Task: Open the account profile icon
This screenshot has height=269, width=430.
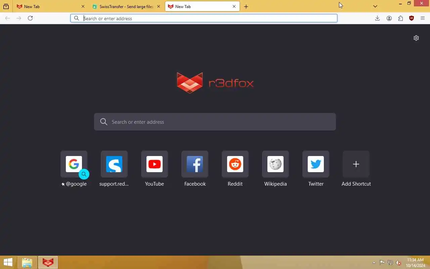Action: click(x=389, y=18)
